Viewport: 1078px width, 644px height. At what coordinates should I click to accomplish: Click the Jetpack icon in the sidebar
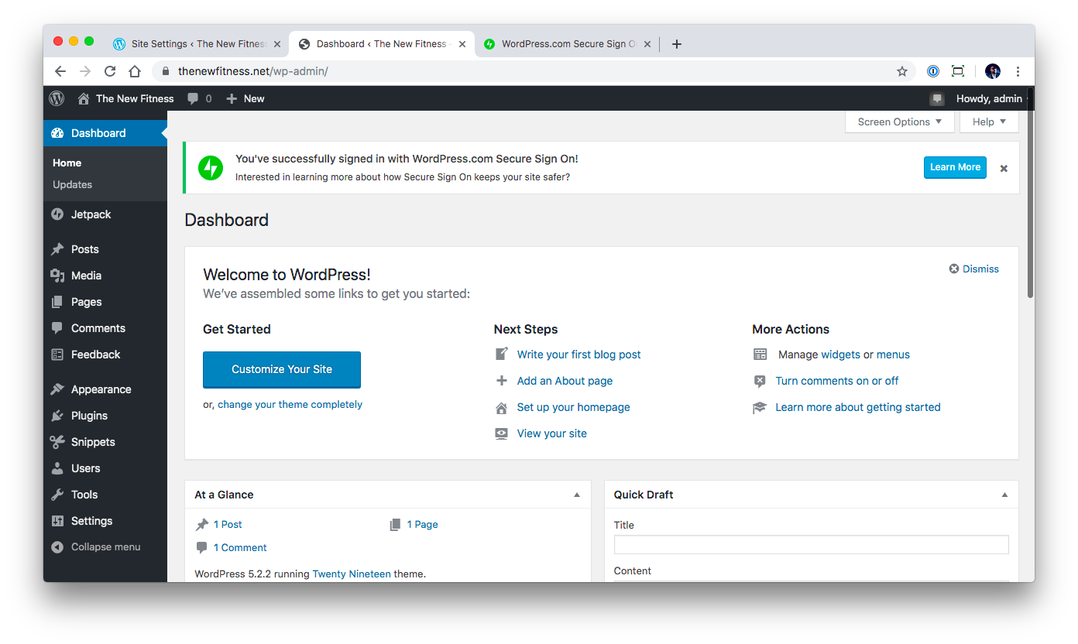point(57,214)
